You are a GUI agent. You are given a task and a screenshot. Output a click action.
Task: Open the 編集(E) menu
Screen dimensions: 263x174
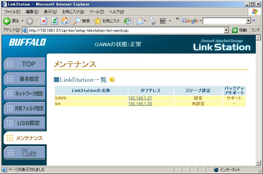[x=32, y=12]
